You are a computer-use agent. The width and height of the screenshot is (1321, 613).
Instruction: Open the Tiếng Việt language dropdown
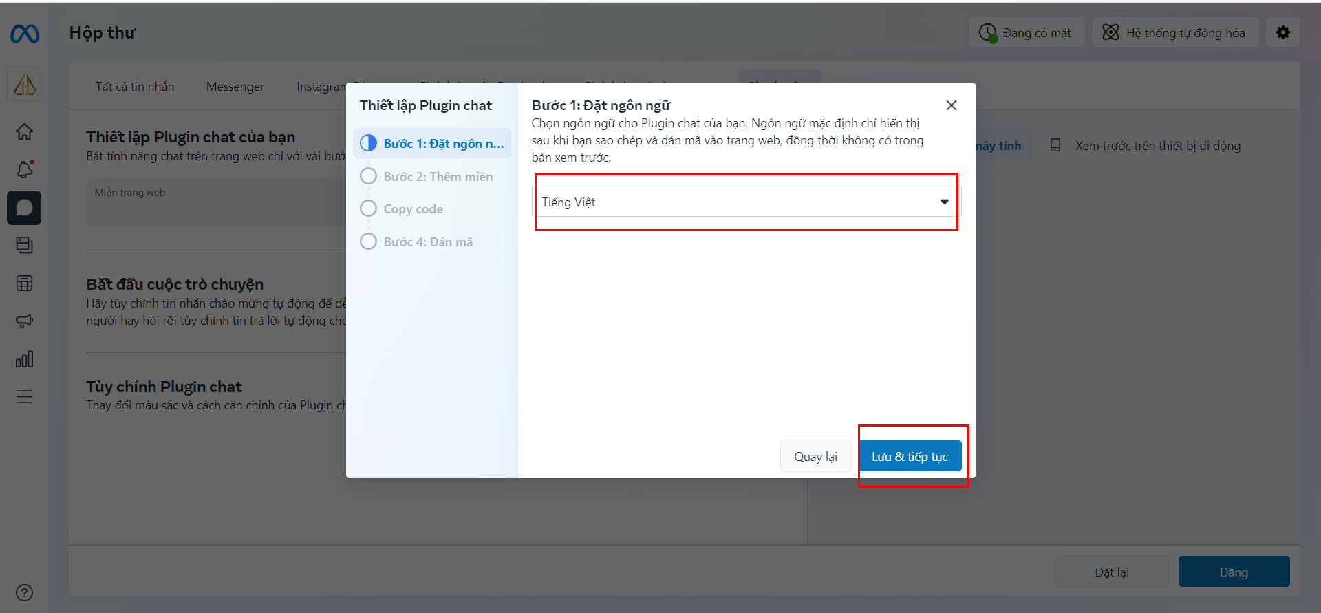click(x=746, y=202)
